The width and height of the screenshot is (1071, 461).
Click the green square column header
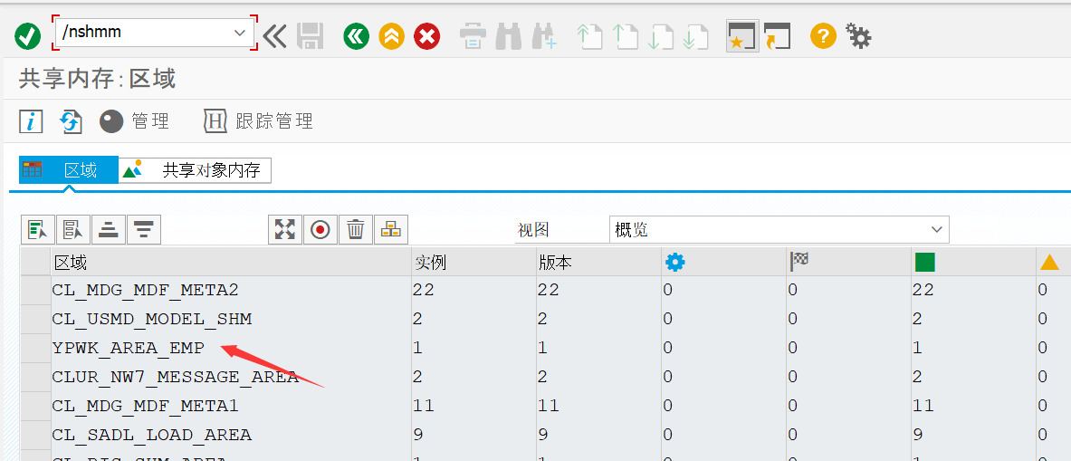973,263
